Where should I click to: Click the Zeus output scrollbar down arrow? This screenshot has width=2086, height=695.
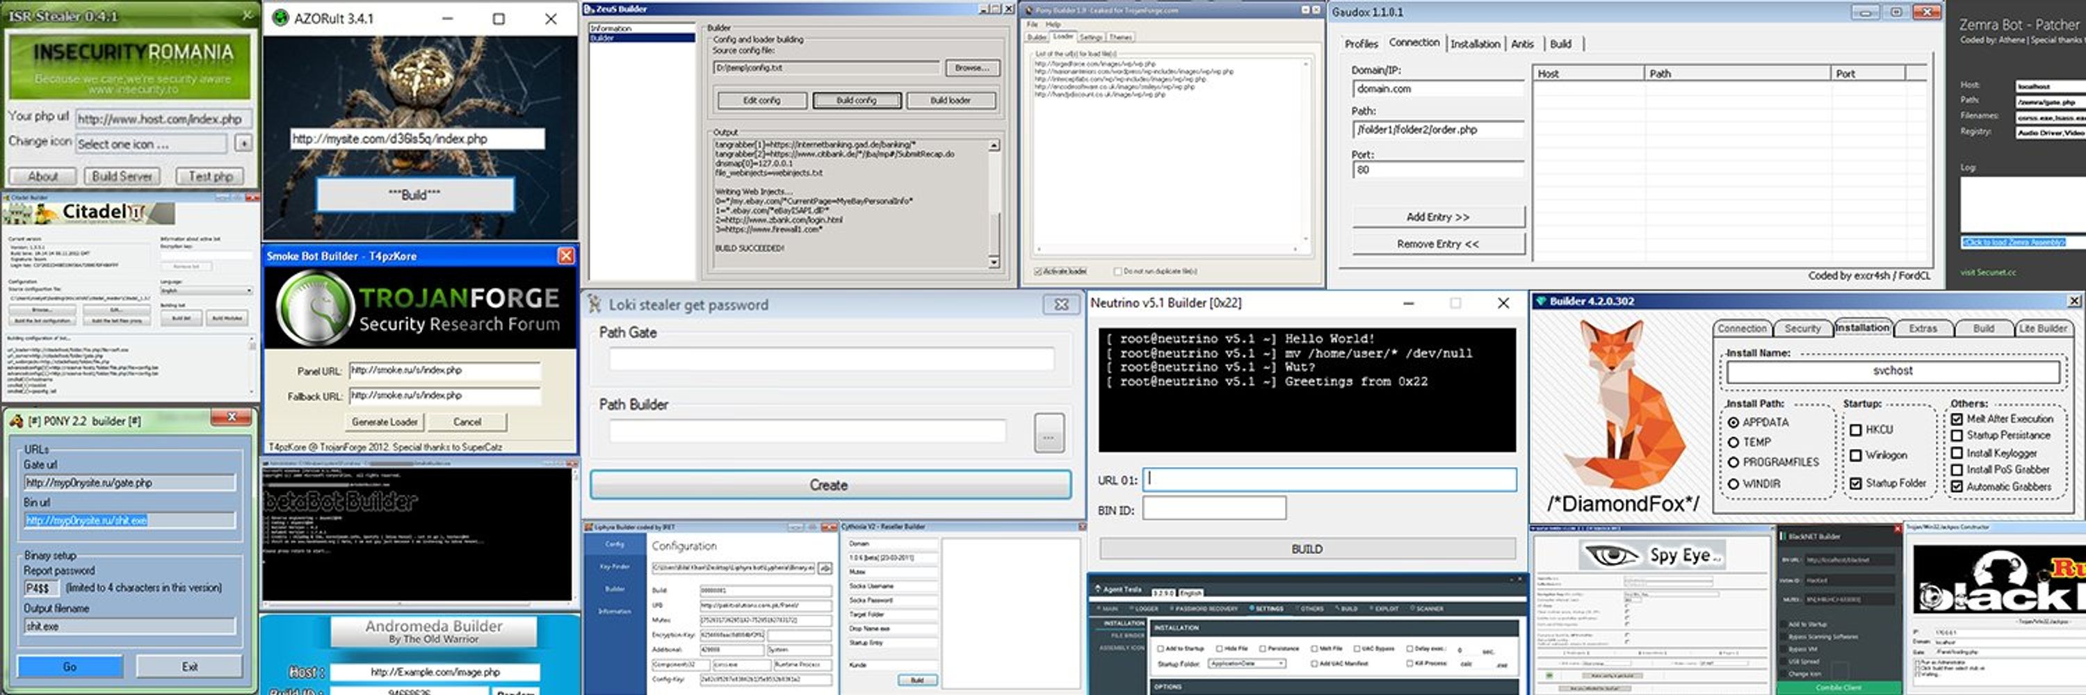coord(994,262)
